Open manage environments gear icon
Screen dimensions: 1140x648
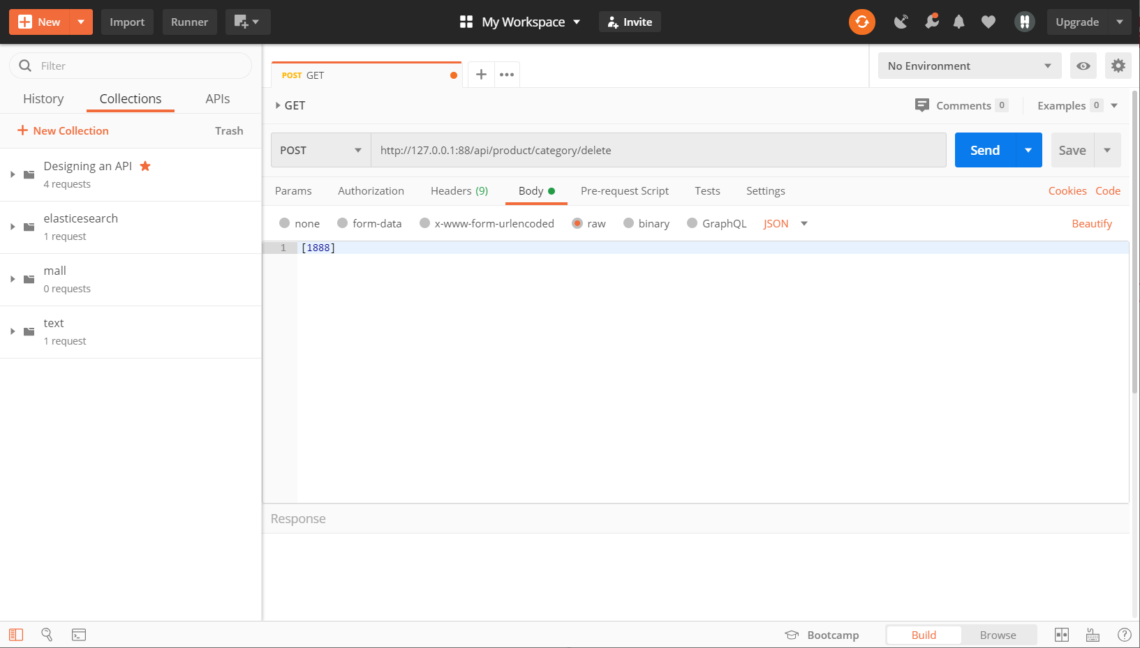point(1118,66)
